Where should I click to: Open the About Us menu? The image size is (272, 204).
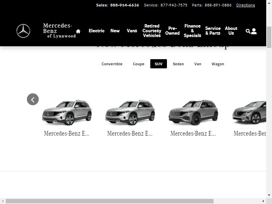231,31
